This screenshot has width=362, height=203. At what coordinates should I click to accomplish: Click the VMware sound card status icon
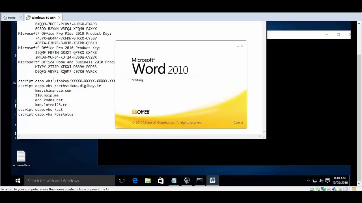335,189
